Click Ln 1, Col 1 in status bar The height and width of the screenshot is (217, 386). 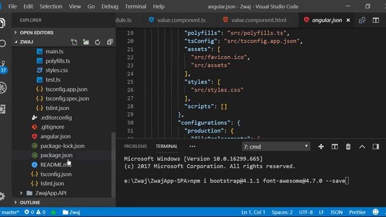pos(253,212)
